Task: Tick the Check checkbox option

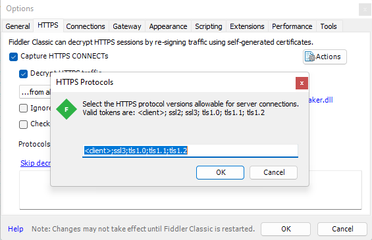Action: pos(23,124)
